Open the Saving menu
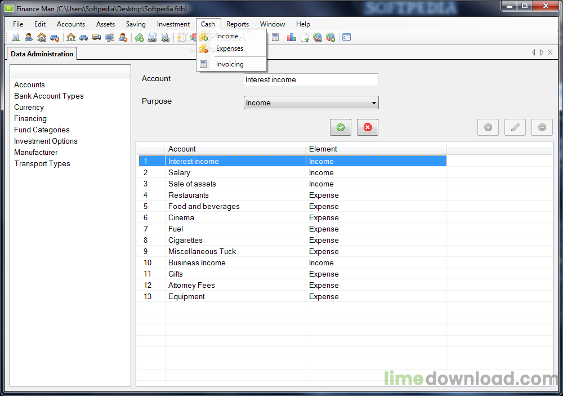This screenshot has height=396, width=563. pyautogui.click(x=136, y=24)
